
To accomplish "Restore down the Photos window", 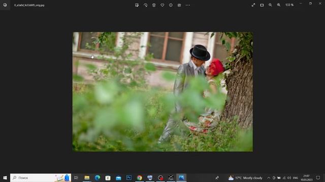I will (310, 4).
